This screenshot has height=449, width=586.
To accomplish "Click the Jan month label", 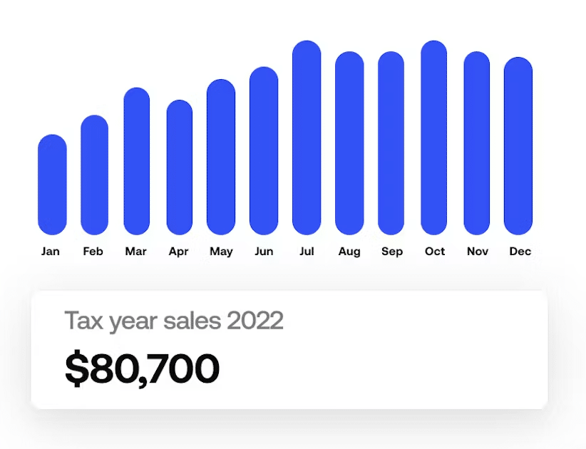I will 51,252.
